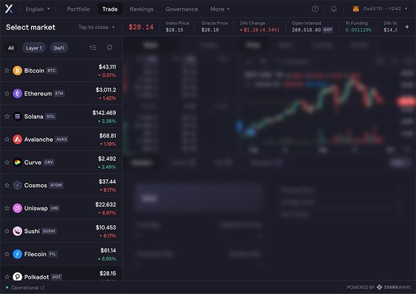Open the Powered by StarkWare link
416x294 pixels.
coord(379,287)
